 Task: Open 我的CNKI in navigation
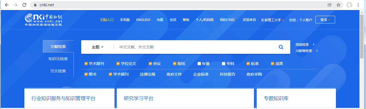tap(227, 20)
